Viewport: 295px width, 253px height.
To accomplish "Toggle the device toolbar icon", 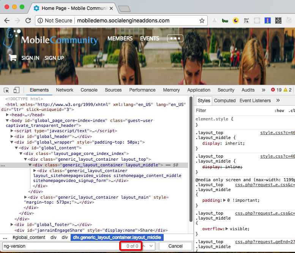I will point(16,90).
